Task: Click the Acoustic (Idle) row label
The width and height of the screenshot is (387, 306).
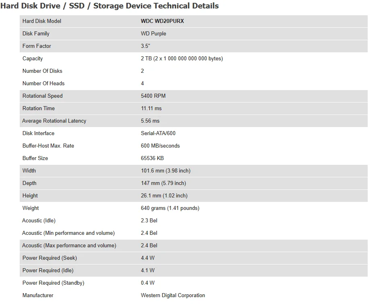Action: pyautogui.click(x=39, y=220)
